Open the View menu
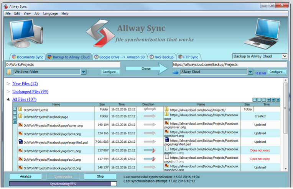This screenshot has width=293, height=189. tap(27, 13)
